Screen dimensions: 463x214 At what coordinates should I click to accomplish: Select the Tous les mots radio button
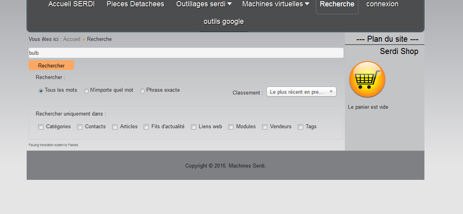click(x=41, y=91)
